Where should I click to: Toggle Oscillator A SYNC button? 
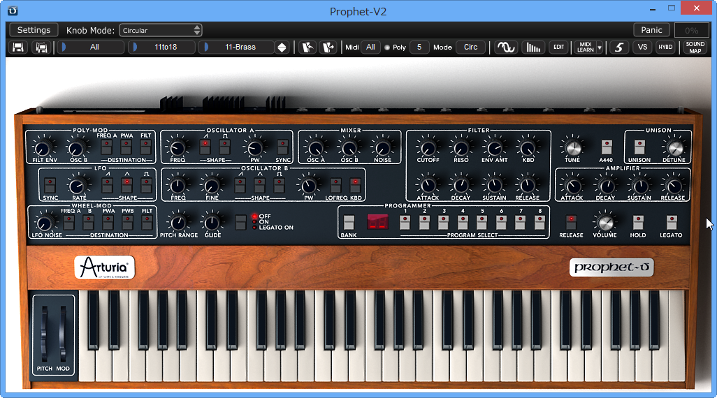tap(282, 147)
